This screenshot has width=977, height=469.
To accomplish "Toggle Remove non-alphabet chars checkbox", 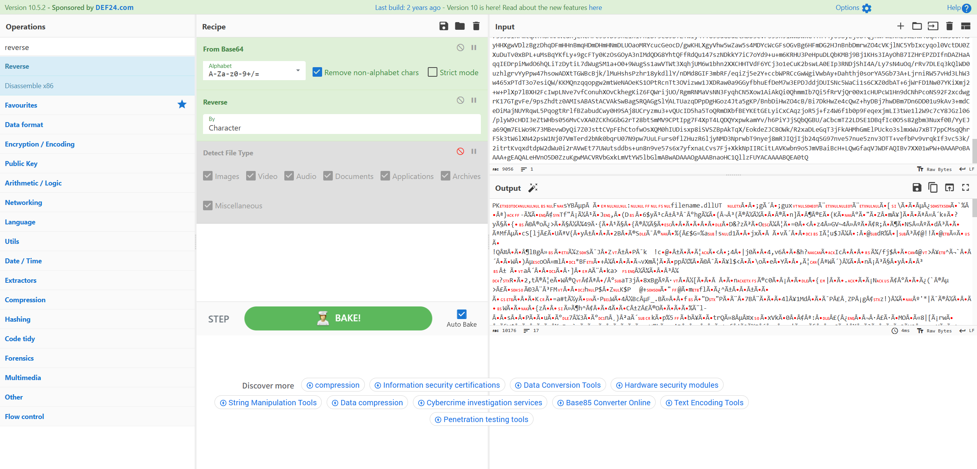I will coord(317,72).
